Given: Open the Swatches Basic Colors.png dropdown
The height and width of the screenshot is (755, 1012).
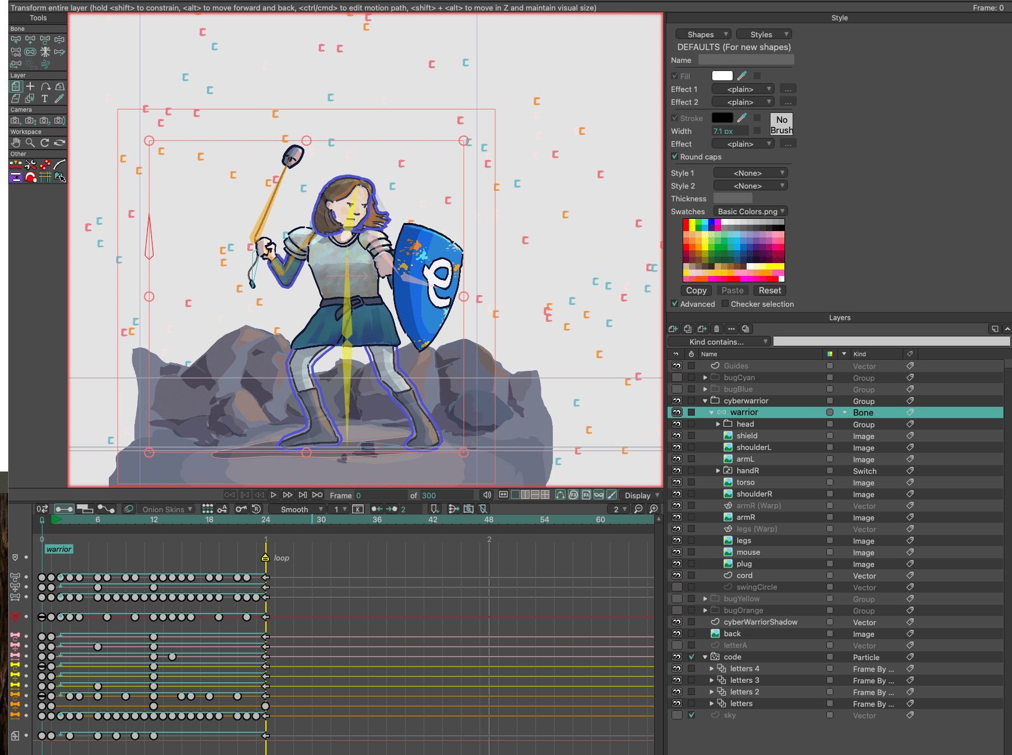Looking at the screenshot, I should click(751, 211).
